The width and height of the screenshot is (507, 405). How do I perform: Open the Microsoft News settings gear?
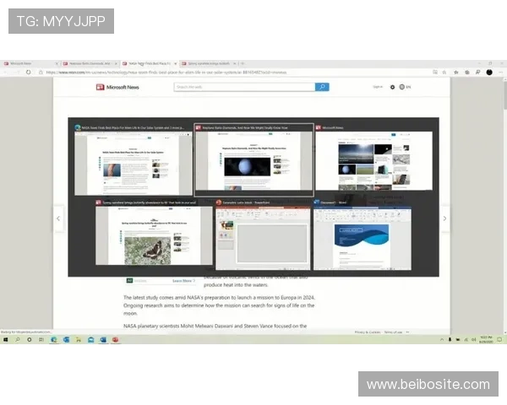(392, 87)
